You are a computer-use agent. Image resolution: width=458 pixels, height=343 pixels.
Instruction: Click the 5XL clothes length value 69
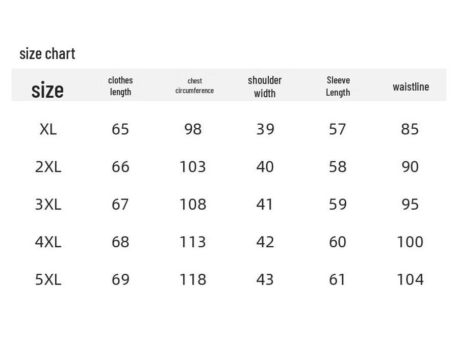(120, 279)
